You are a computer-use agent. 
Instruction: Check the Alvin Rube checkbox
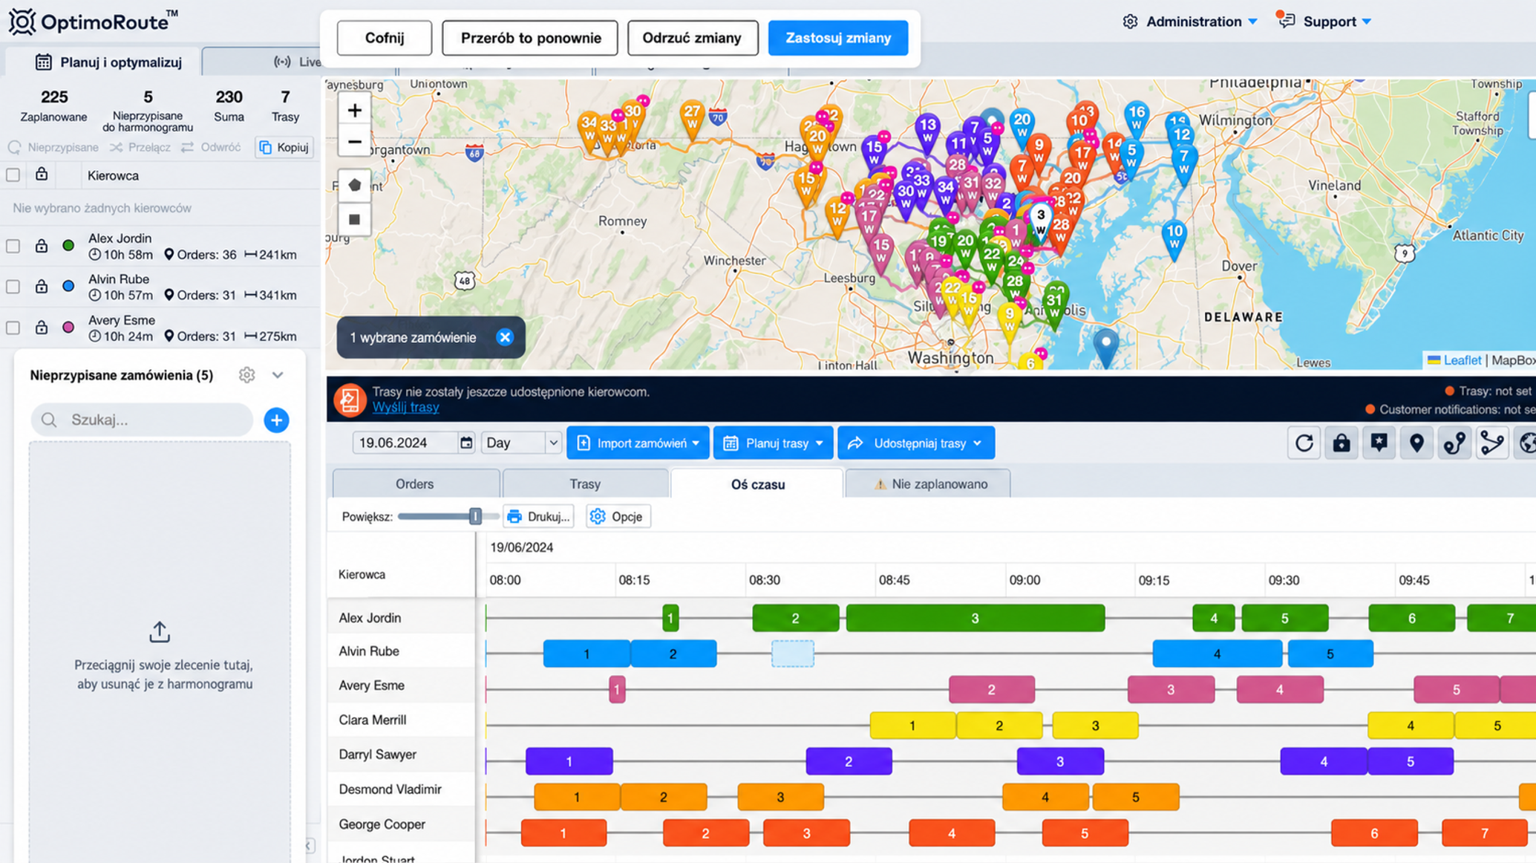(13, 287)
